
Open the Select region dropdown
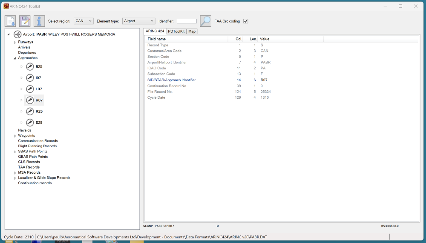point(83,21)
